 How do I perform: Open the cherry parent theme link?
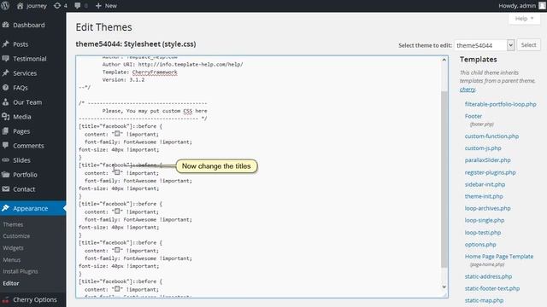(468, 90)
